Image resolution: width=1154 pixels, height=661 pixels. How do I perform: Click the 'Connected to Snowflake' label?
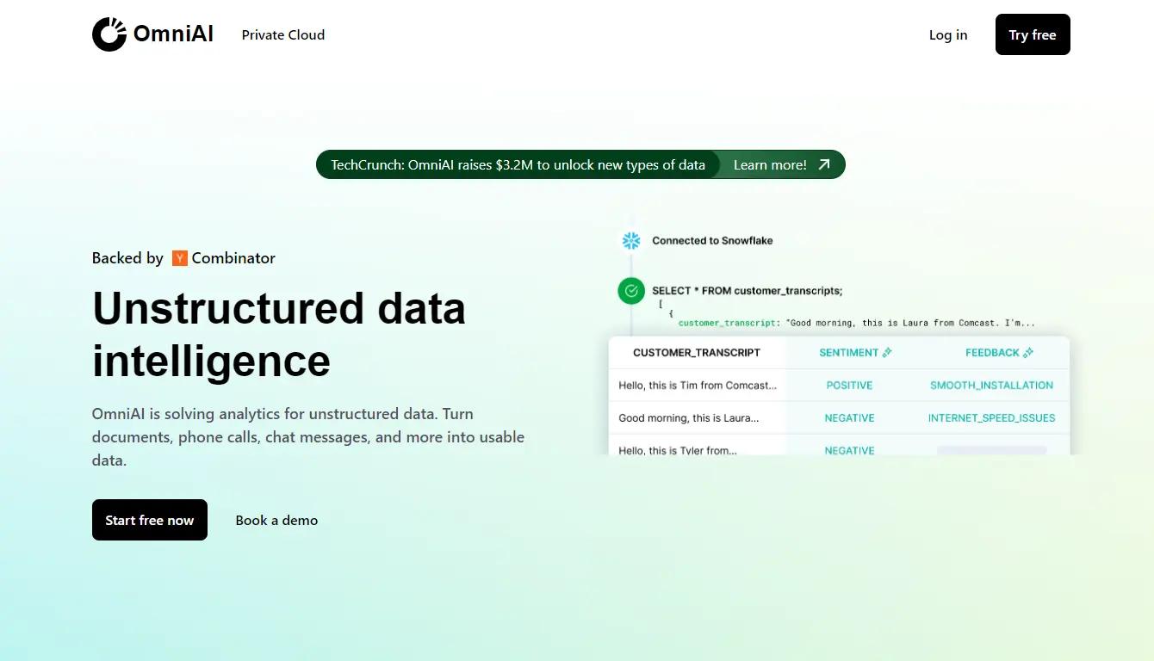pyautogui.click(x=712, y=241)
